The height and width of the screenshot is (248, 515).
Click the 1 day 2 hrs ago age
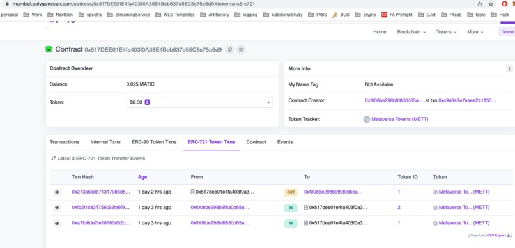tap(155, 192)
